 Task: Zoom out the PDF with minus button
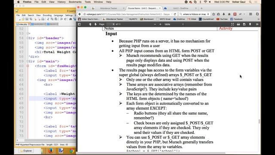[155, 24]
